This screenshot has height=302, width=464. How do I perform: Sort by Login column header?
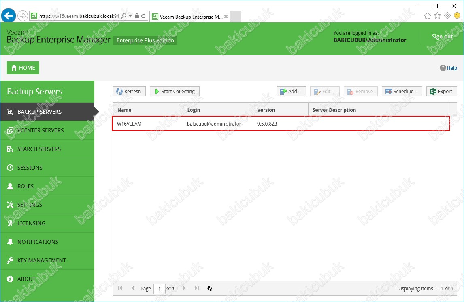[218, 110]
